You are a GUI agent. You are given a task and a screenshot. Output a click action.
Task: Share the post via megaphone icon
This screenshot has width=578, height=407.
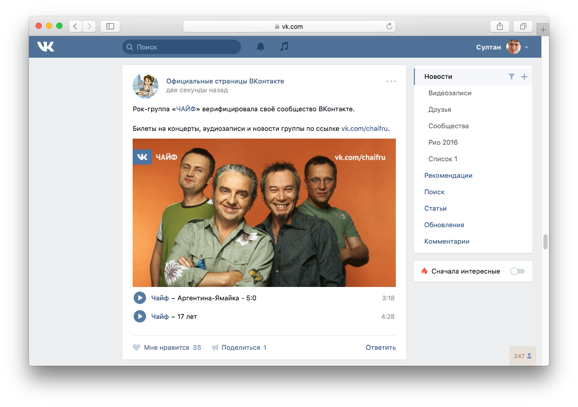[x=215, y=348]
